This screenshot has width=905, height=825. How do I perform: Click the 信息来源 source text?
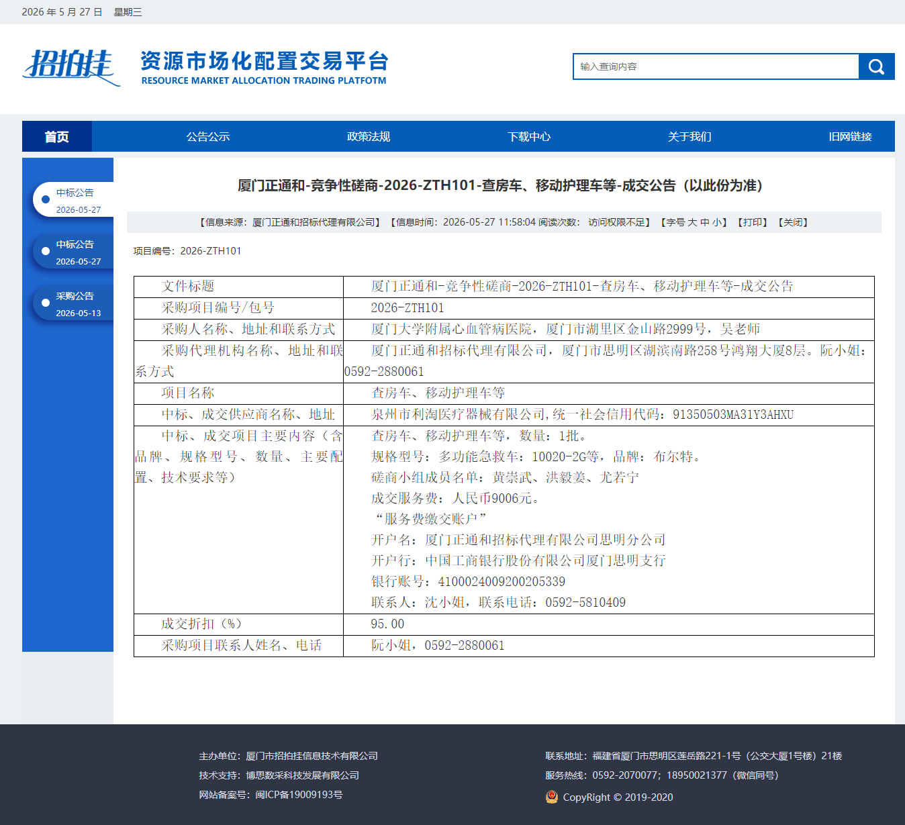coord(290,222)
